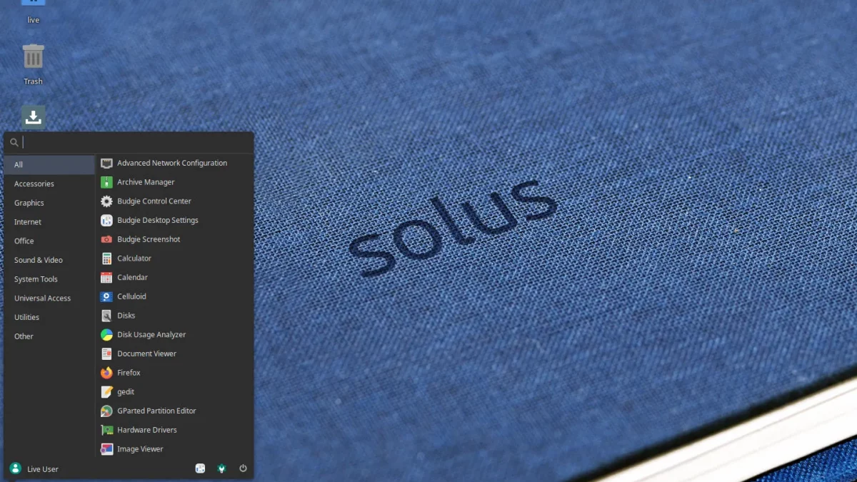Start Budgie Screenshot camera app
Image resolution: width=857 pixels, height=482 pixels.
(176, 239)
